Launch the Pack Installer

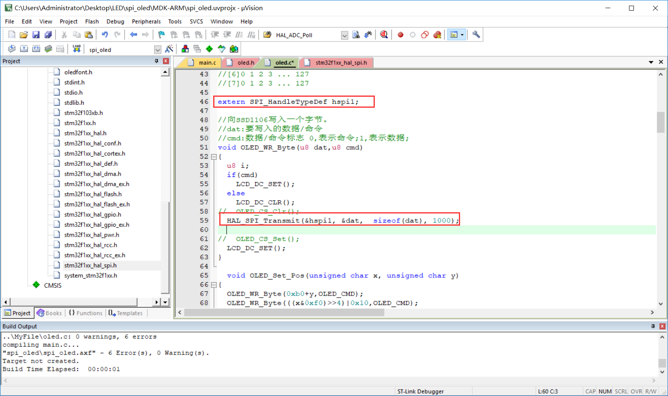tap(234, 49)
